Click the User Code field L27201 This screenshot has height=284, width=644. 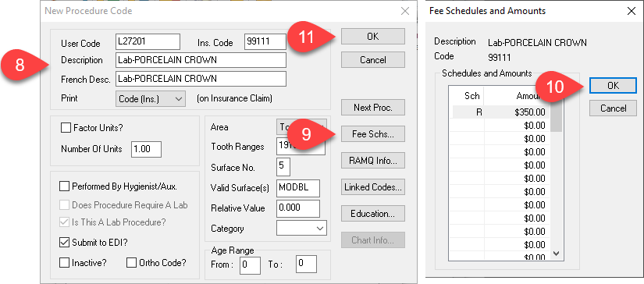[148, 42]
